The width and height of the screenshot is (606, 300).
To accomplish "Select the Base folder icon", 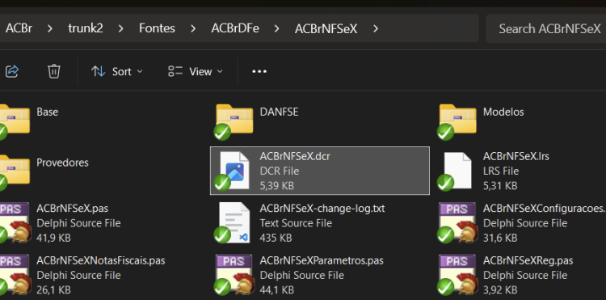I will pyautogui.click(x=15, y=121).
